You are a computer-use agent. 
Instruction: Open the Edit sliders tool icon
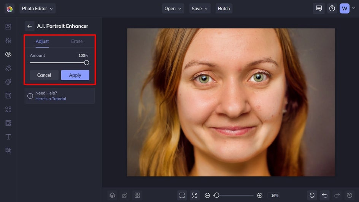coord(8,40)
